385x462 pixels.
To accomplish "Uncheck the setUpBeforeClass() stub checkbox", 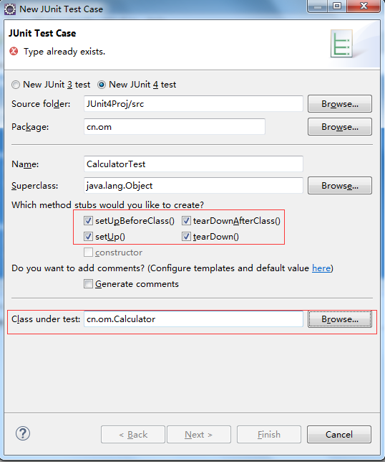I will pyautogui.click(x=88, y=221).
